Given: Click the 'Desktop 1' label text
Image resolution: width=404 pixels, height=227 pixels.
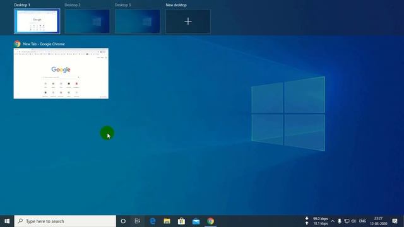Looking at the screenshot, I should pos(22,5).
